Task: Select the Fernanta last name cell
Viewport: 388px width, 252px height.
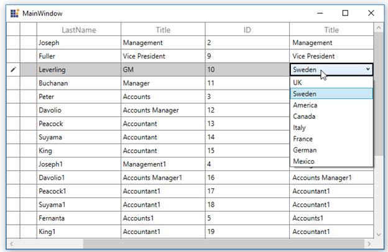Action: click(79, 218)
